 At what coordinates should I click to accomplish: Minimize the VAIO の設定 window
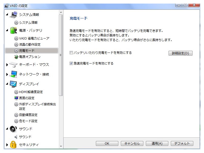click(x=179, y=5)
